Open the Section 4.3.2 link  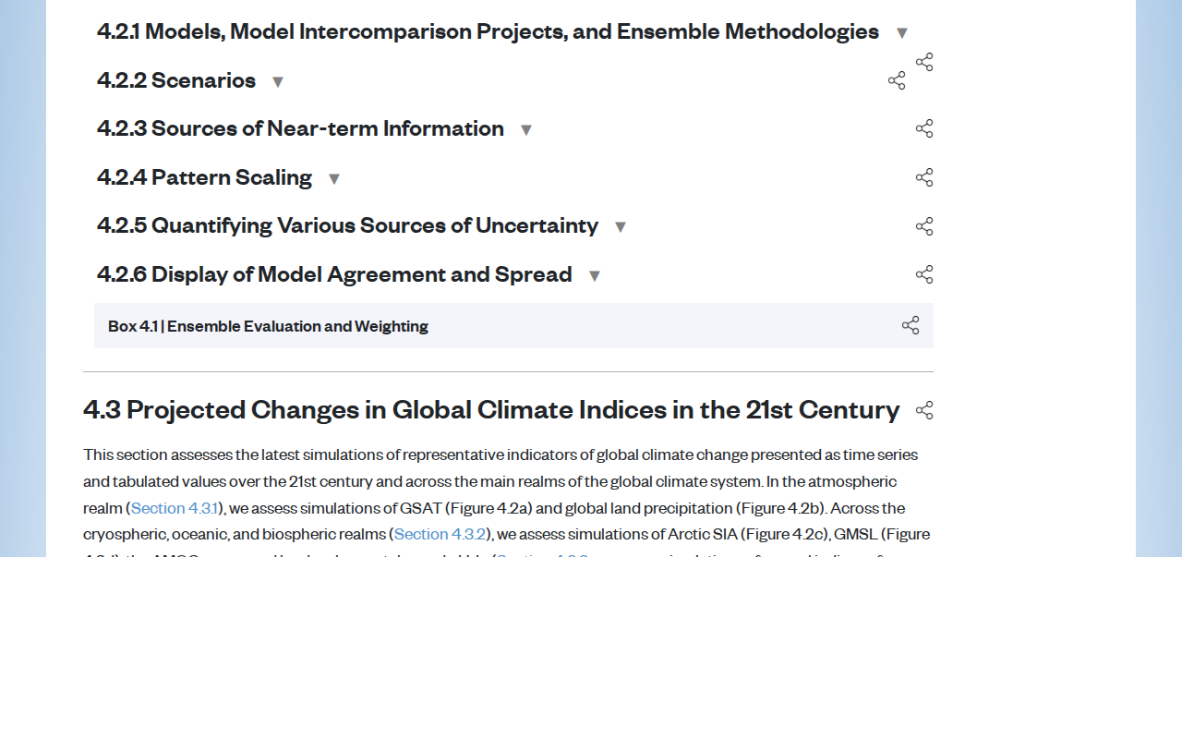pyautogui.click(x=440, y=534)
